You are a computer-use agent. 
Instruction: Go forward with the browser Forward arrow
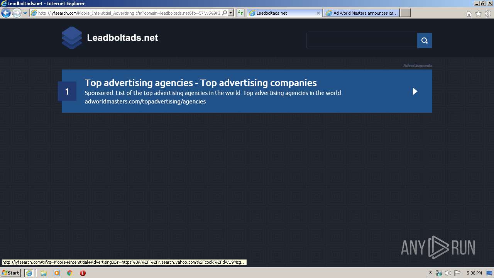click(17, 13)
